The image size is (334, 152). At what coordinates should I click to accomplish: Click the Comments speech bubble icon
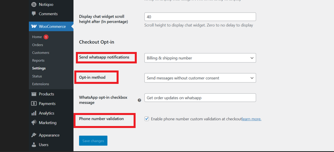[34, 14]
